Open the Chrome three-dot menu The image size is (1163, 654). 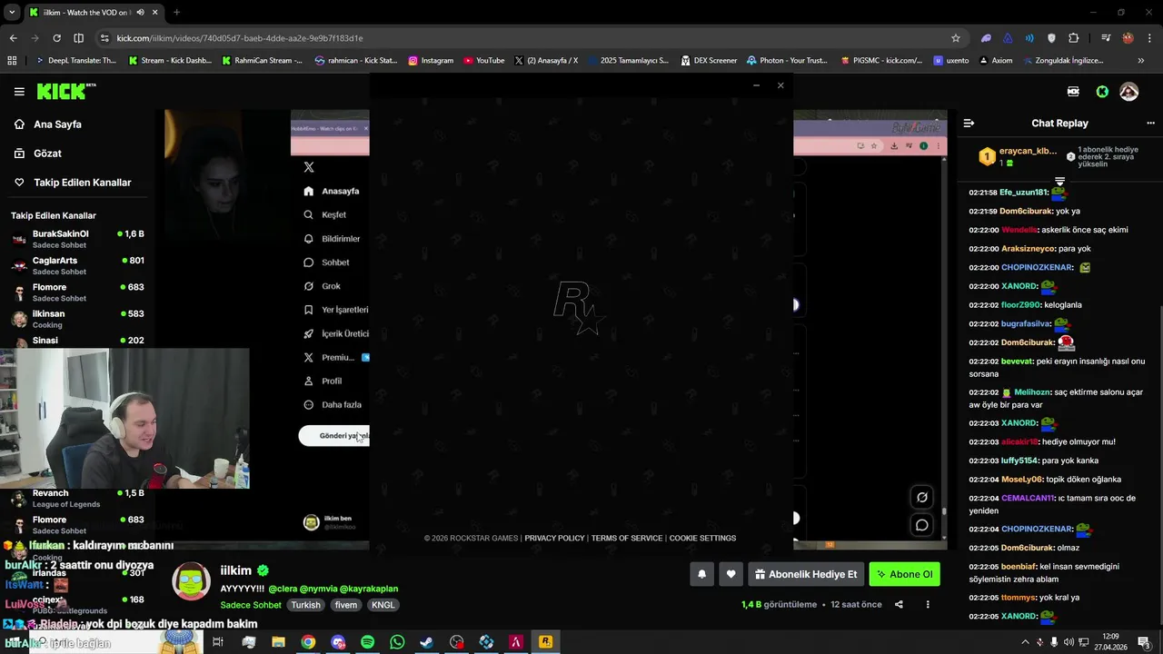(1148, 38)
